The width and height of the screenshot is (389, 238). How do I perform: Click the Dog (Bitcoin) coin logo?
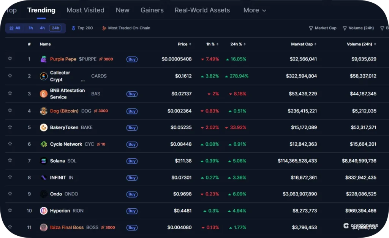click(44, 111)
